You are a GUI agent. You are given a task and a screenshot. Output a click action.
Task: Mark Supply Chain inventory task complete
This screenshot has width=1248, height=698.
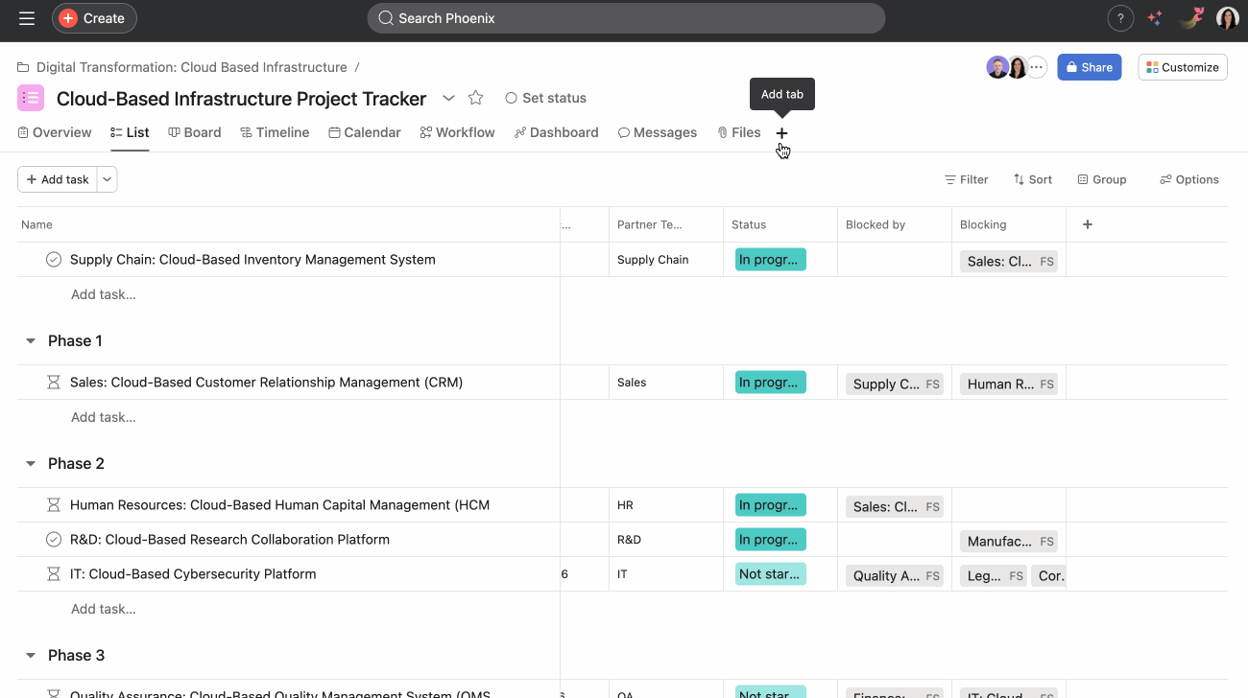(54, 260)
